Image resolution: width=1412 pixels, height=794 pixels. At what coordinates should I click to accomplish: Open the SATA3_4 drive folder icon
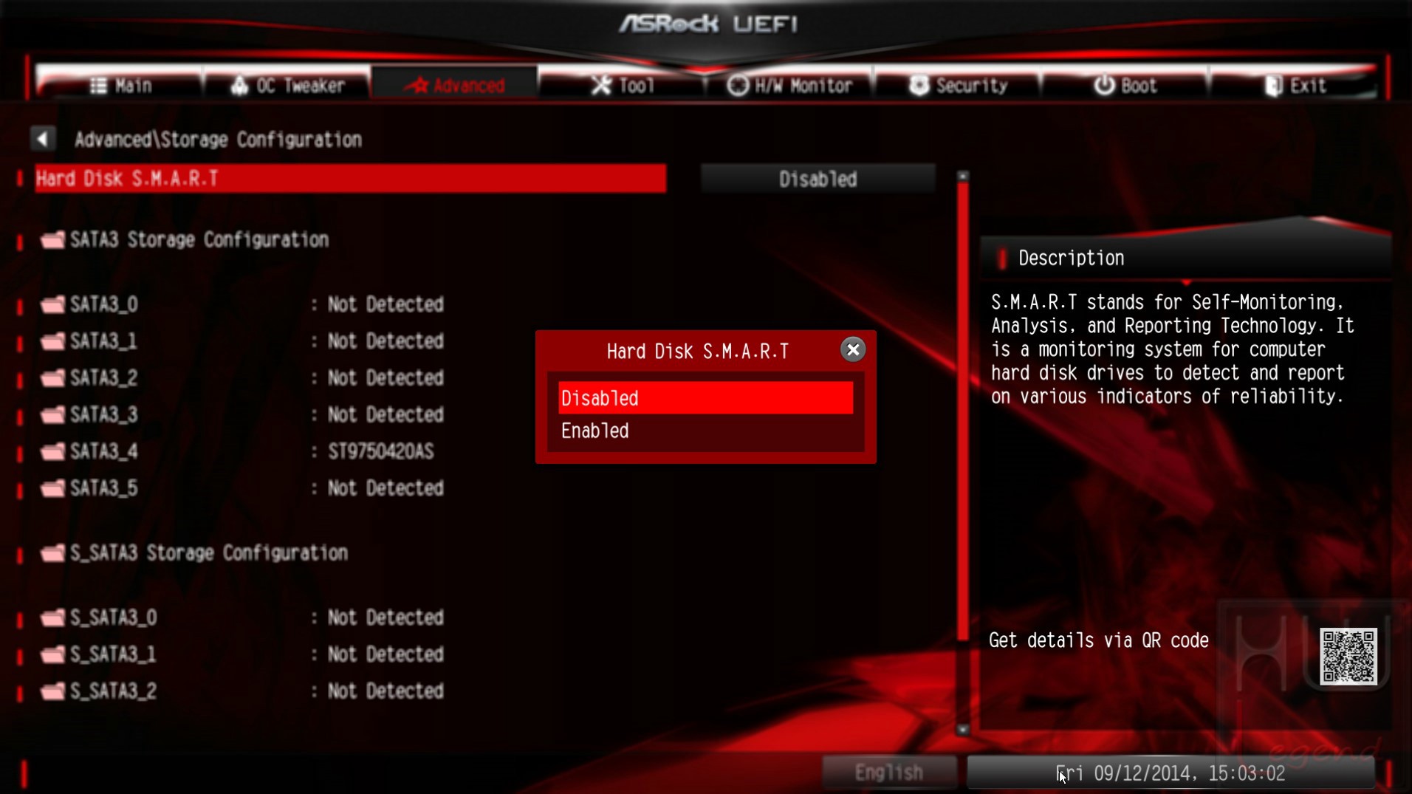(52, 451)
